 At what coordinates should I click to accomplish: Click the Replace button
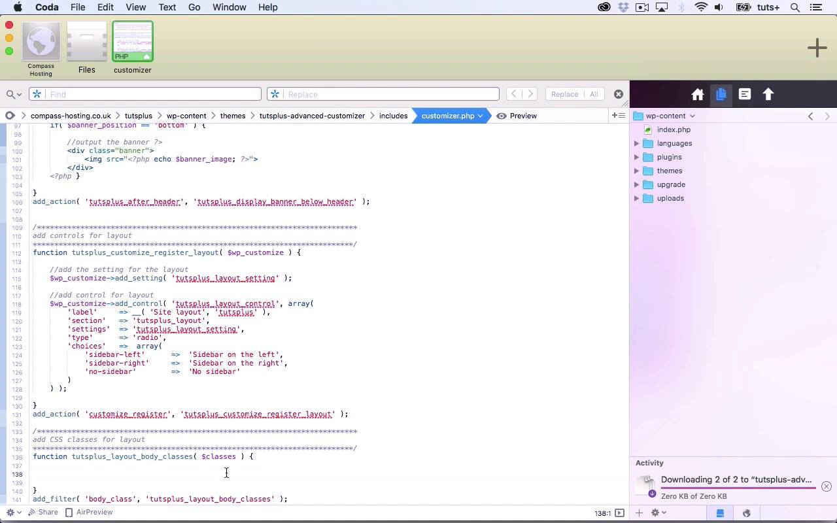564,94
